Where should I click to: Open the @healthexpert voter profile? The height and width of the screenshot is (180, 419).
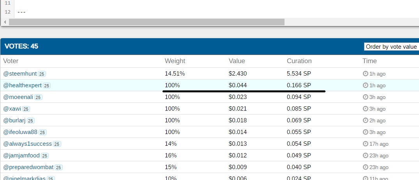coord(23,85)
